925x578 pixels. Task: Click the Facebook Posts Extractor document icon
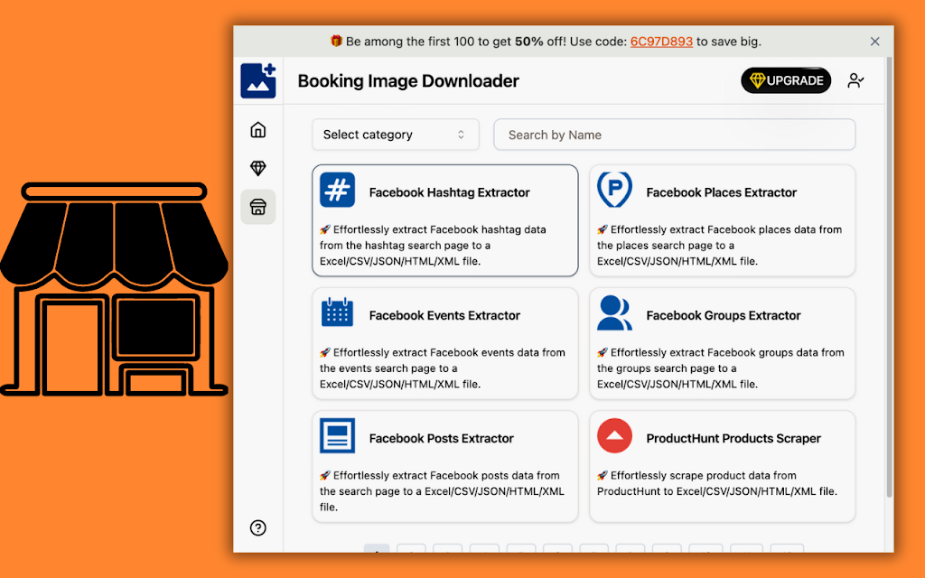pos(338,435)
